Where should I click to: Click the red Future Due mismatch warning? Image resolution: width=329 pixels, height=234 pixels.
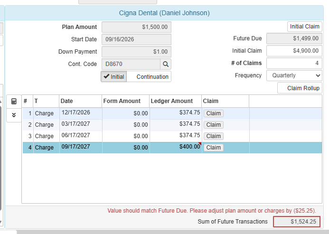pyautogui.click(x=212, y=211)
